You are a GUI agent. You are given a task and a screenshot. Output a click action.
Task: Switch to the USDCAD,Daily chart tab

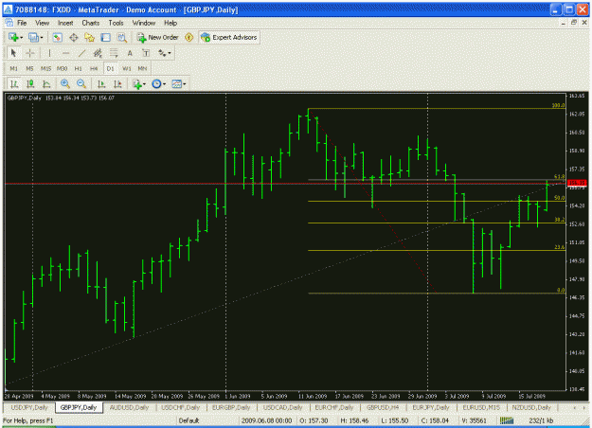tap(283, 407)
